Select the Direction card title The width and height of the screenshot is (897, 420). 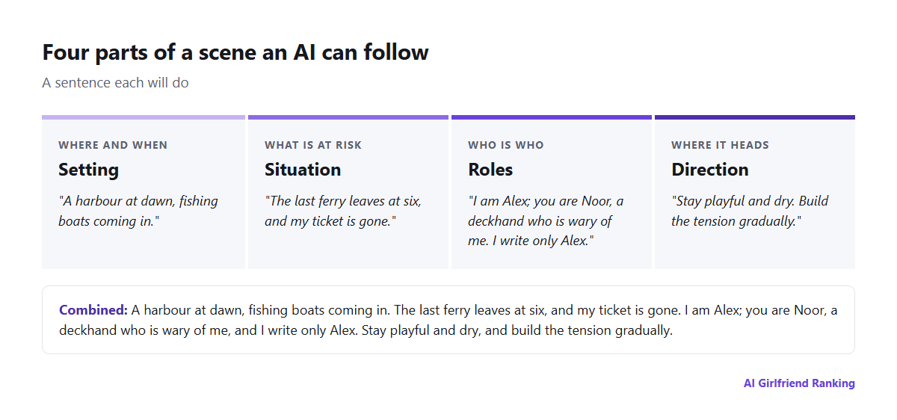coord(710,170)
